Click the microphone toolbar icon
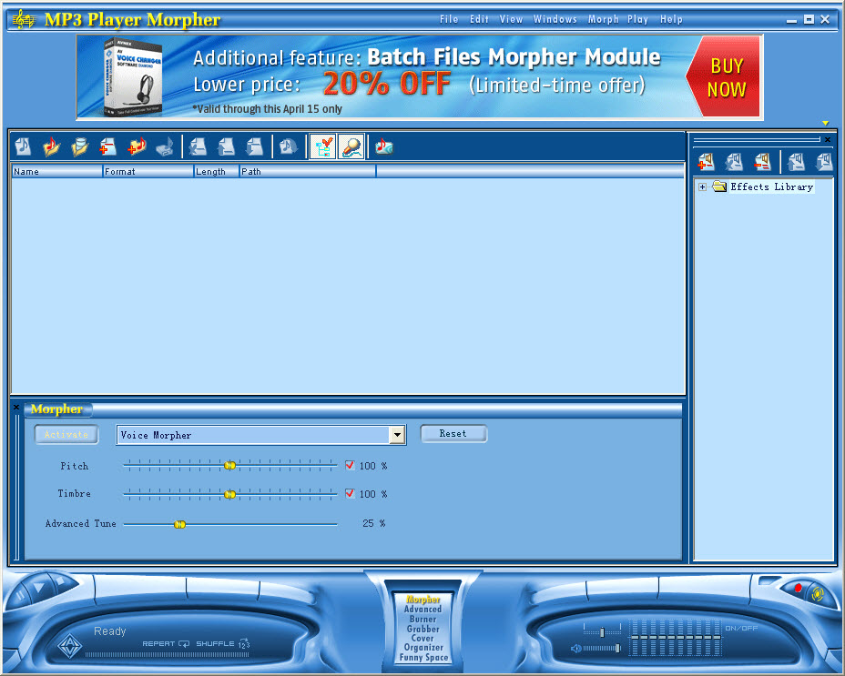 point(351,146)
